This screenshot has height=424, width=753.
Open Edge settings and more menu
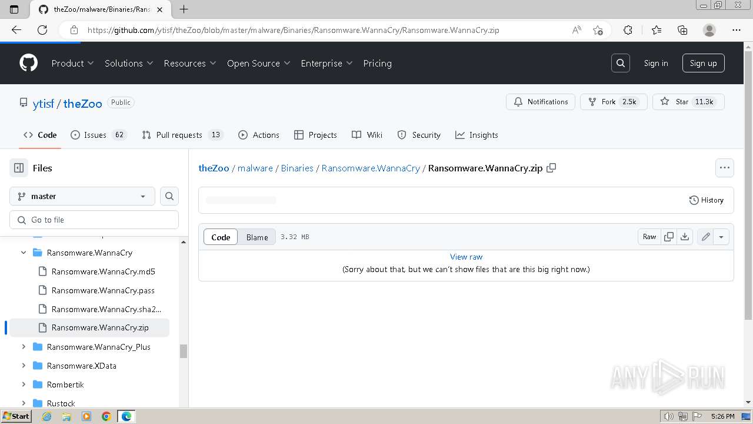[737, 30]
